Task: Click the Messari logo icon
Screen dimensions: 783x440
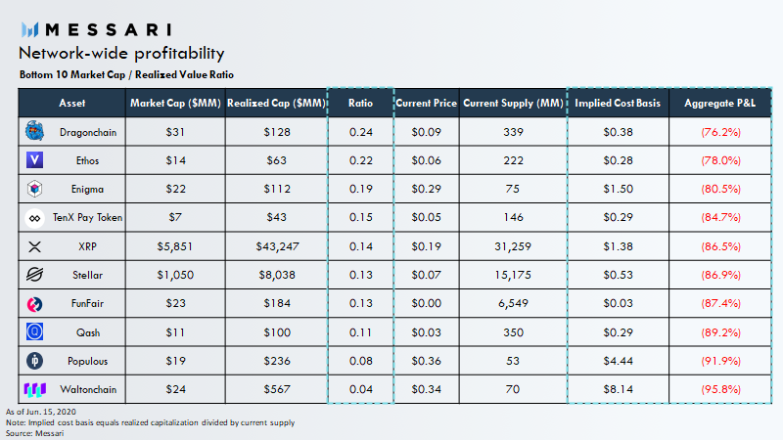Action: pos(29,30)
